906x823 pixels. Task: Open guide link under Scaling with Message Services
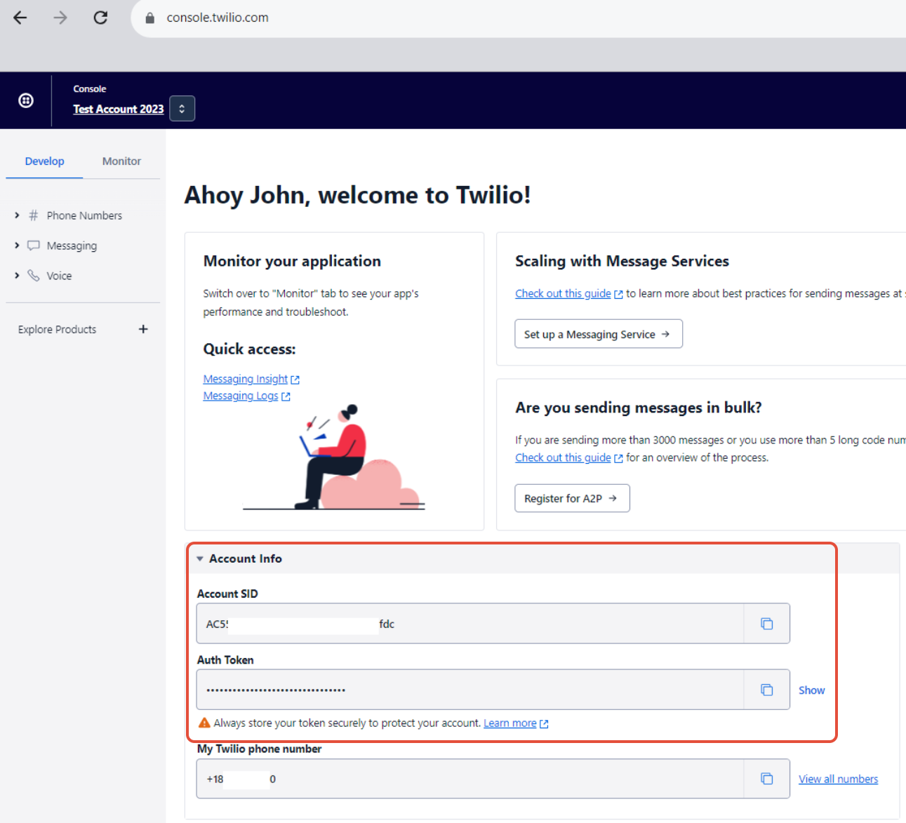(x=563, y=293)
